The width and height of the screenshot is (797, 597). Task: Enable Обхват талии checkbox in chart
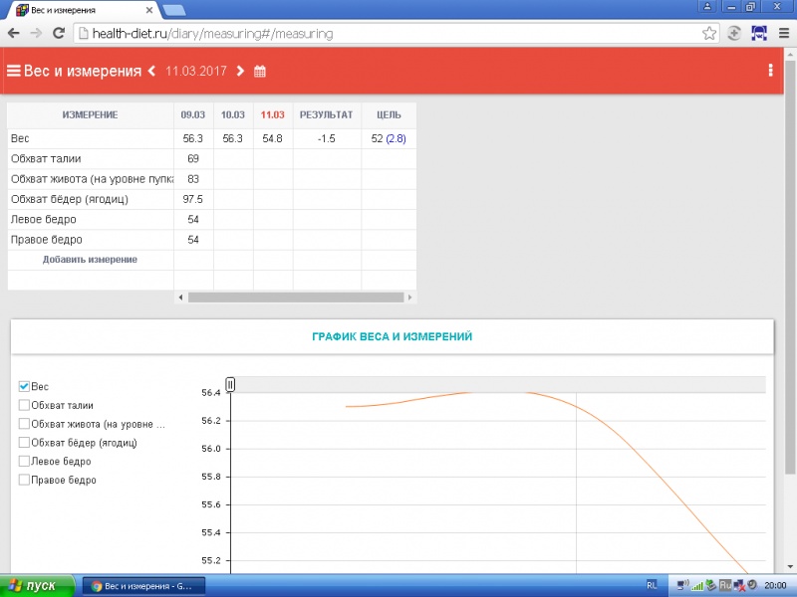25,405
